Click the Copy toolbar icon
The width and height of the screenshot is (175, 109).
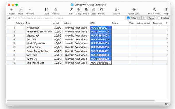pyautogui.click(x=79, y=10)
